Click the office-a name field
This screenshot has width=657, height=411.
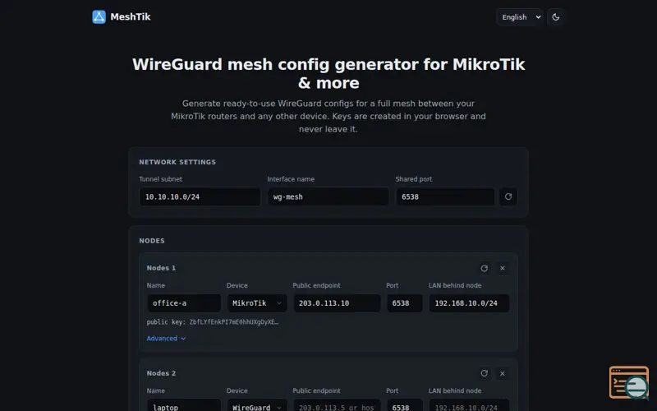(184, 303)
